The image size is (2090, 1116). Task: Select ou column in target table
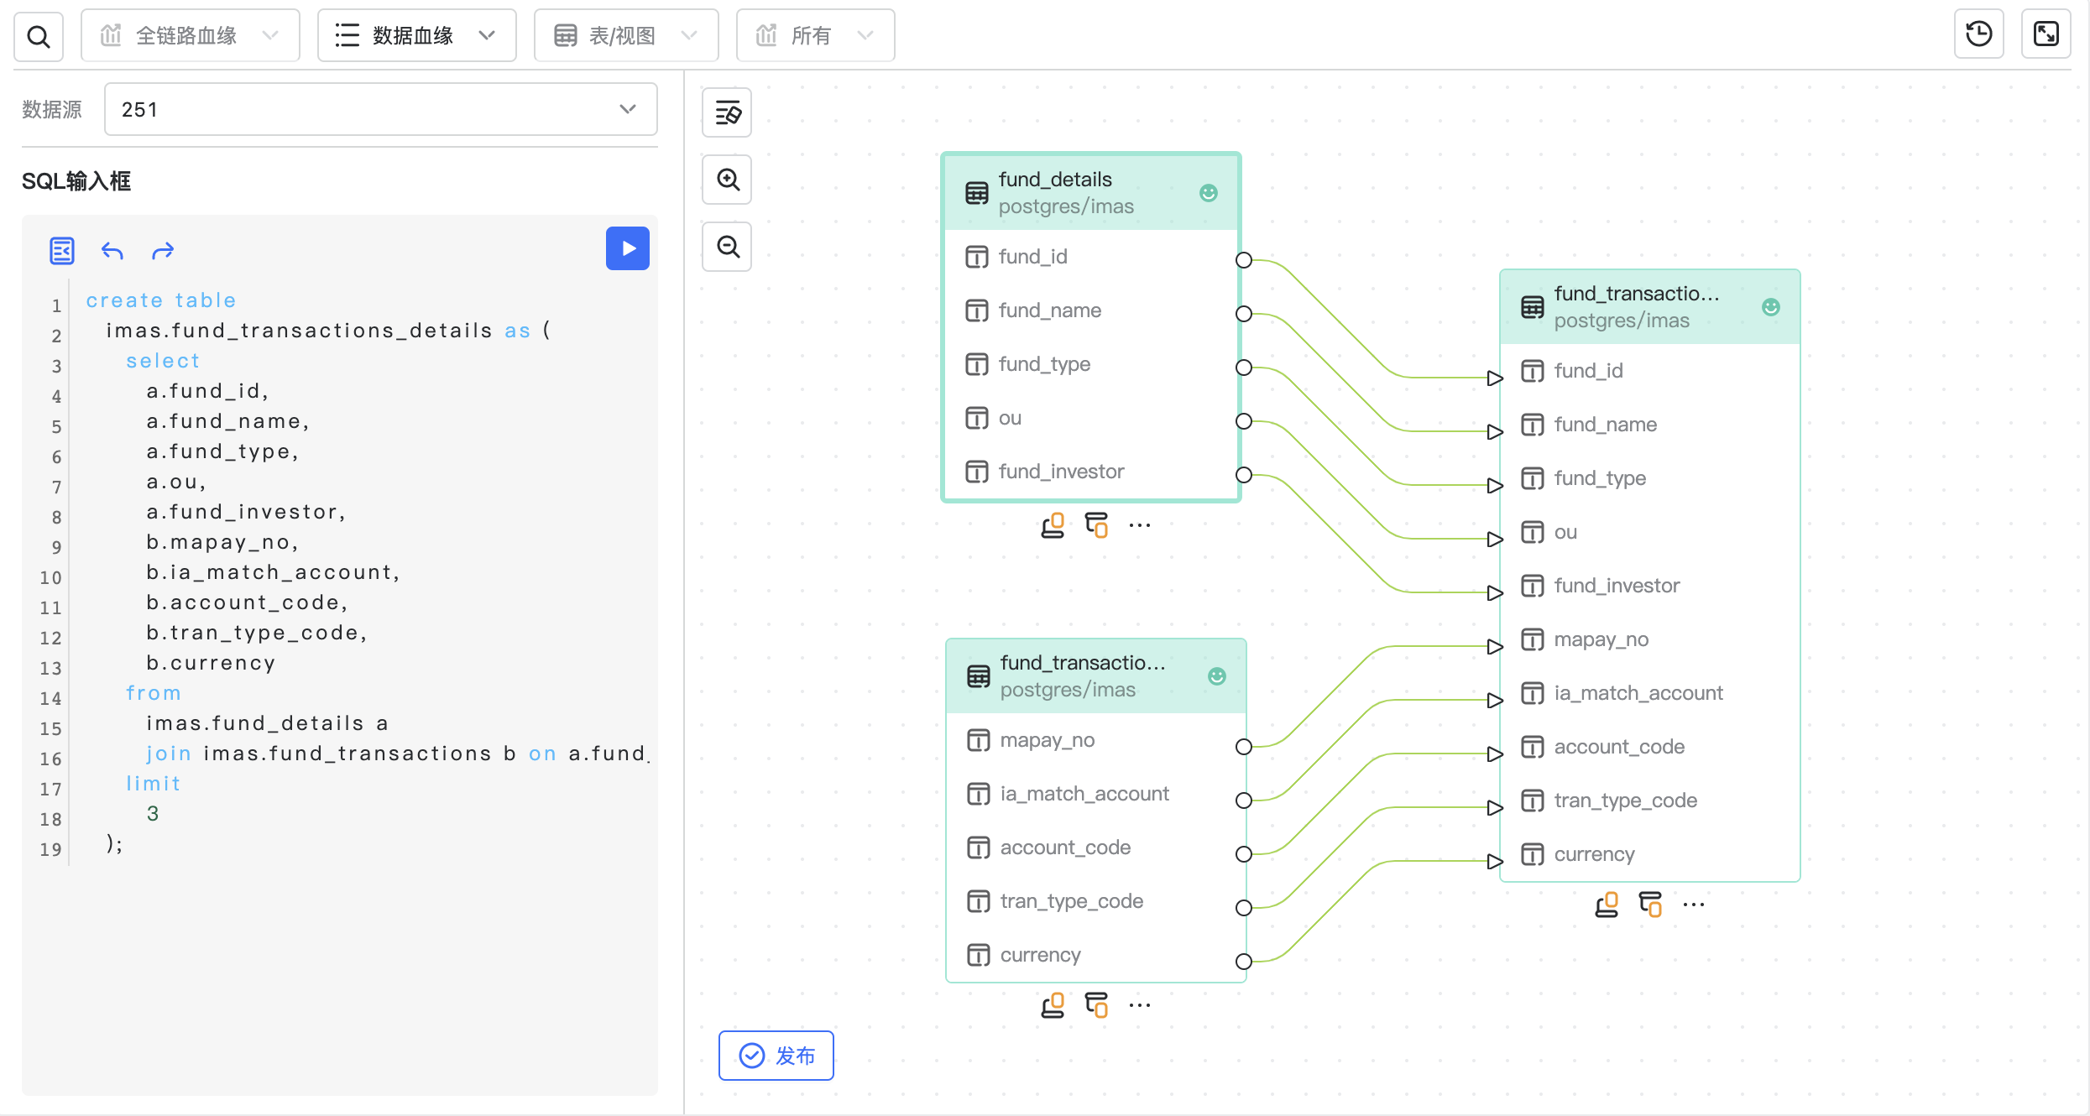[1650, 532]
